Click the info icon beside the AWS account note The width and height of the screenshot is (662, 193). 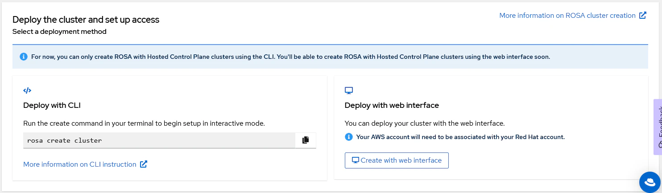point(349,137)
